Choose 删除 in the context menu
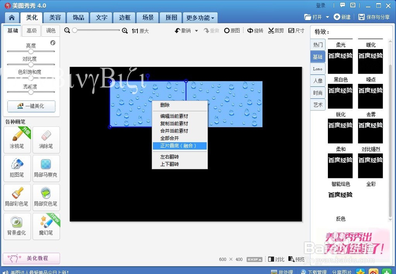Viewport: 396px width, 274px height. point(179,105)
